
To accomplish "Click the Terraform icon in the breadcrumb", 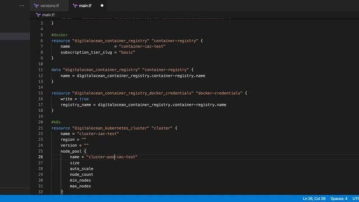I will (38, 15).
